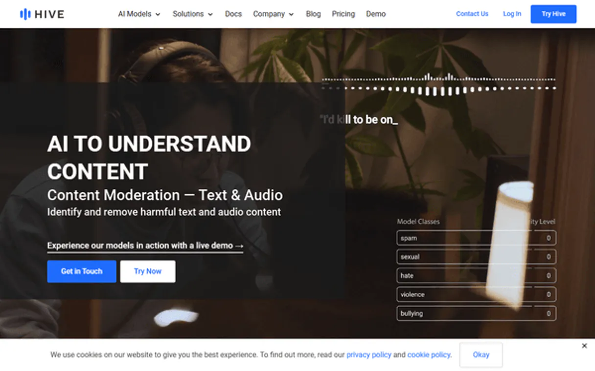Open the privacy policy link
Image resolution: width=595 pixels, height=371 pixels.
click(x=368, y=355)
